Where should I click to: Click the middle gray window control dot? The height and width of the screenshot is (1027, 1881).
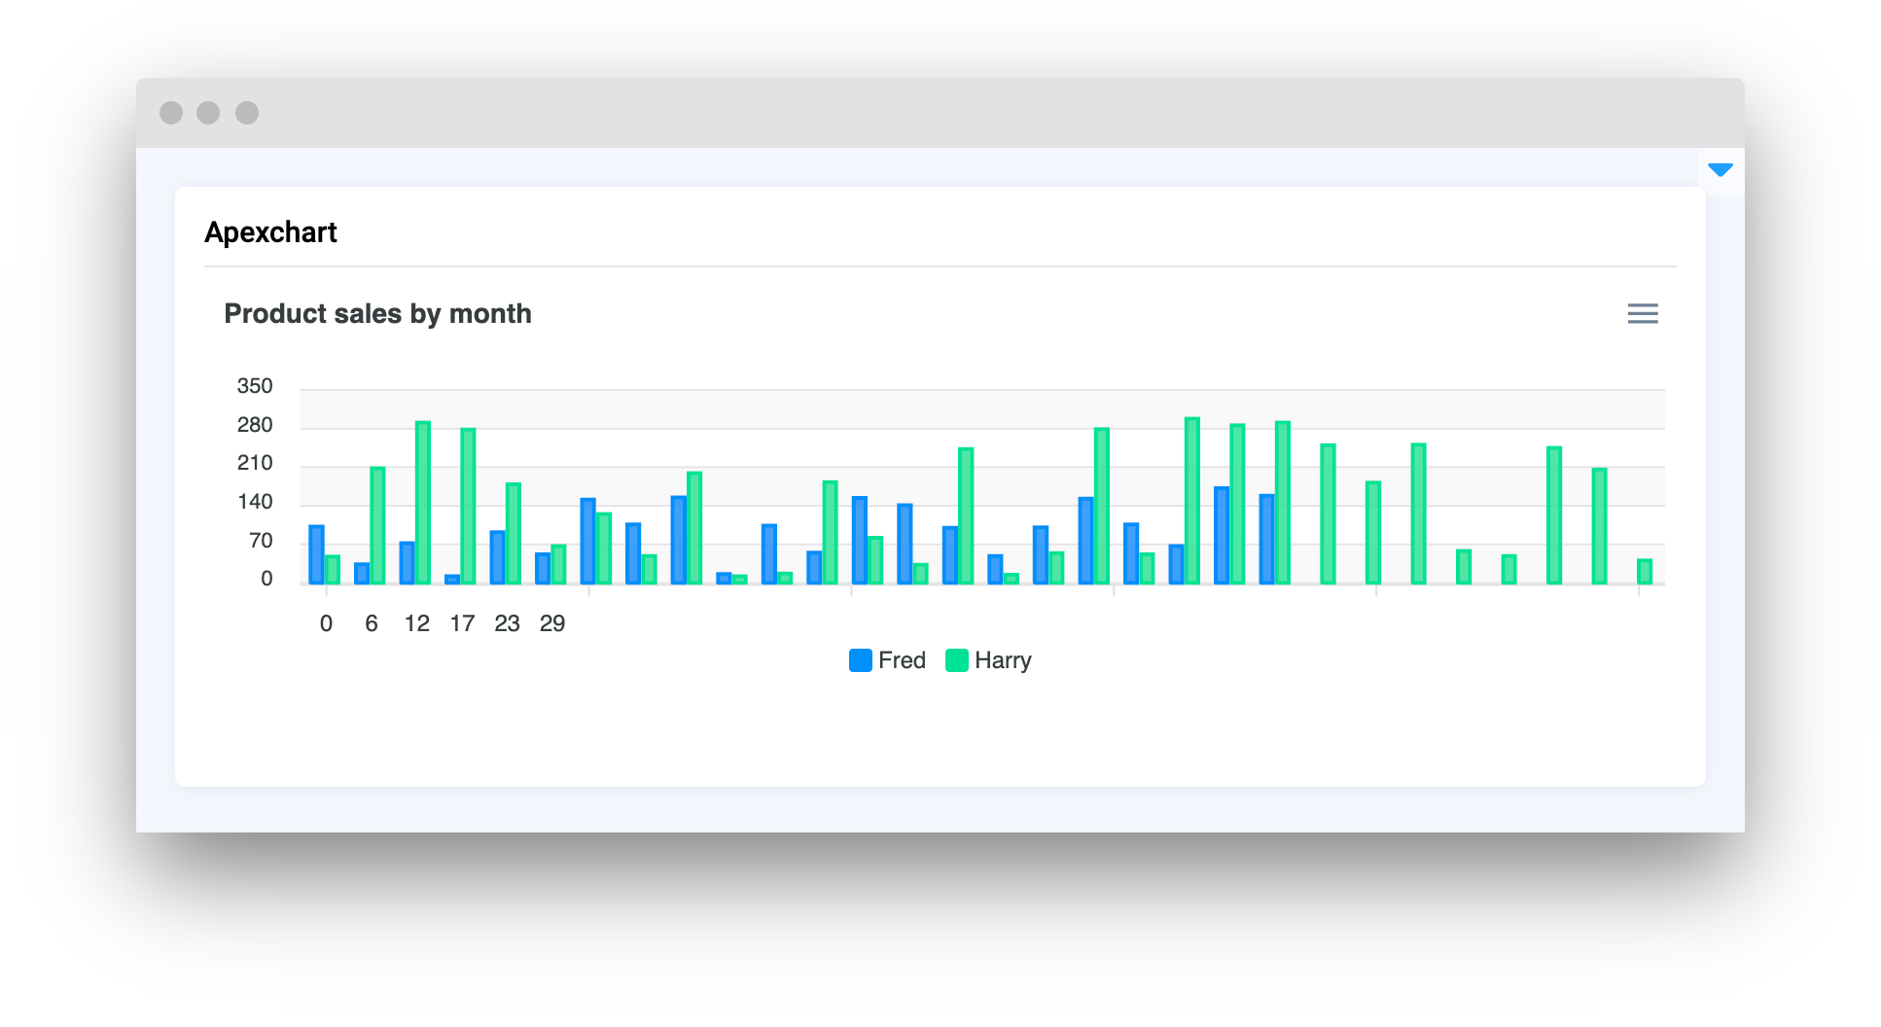(208, 113)
